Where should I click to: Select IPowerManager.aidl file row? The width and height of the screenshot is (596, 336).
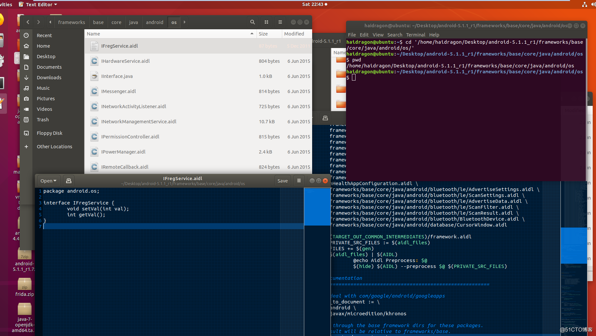click(x=198, y=152)
